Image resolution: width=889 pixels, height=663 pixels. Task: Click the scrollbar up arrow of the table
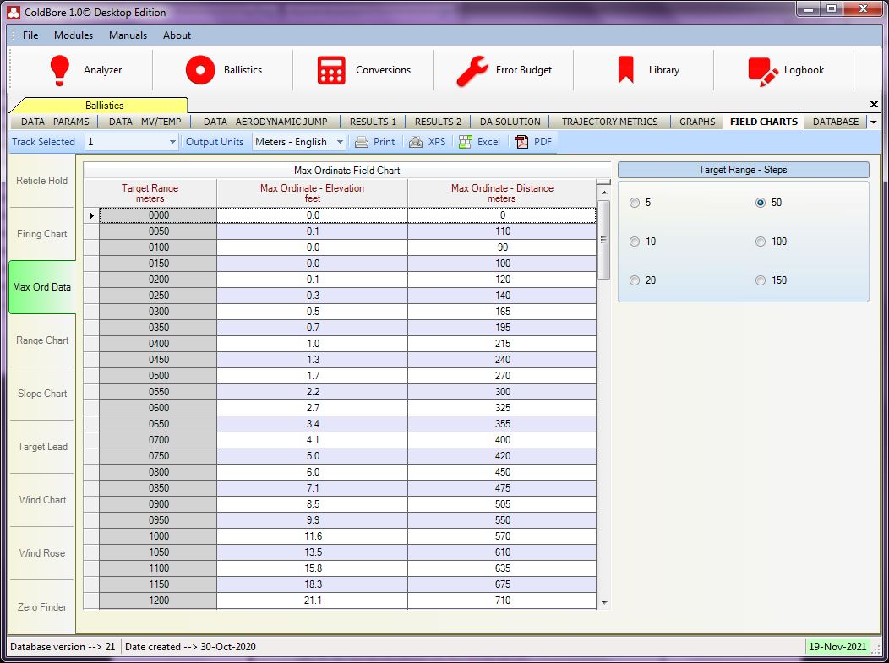point(604,193)
